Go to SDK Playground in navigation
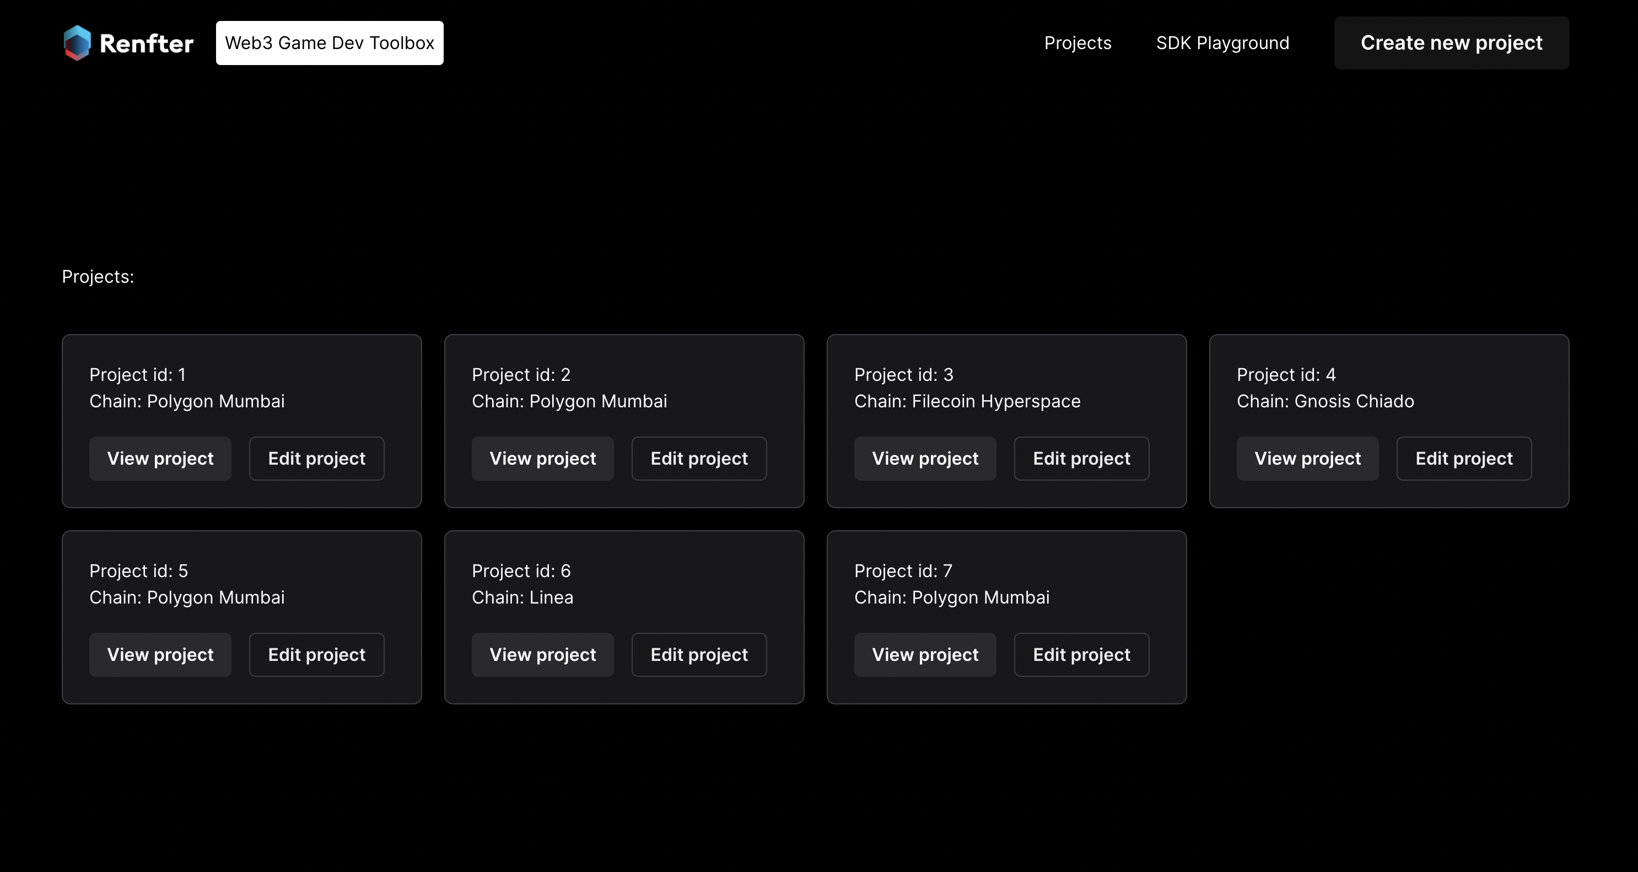 1222,42
